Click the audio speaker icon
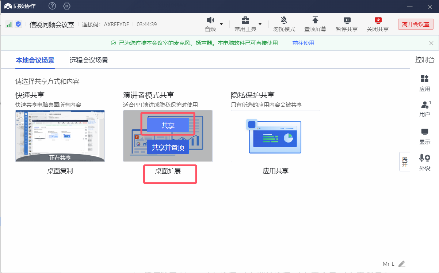The width and height of the screenshot is (439, 273). tap(210, 20)
